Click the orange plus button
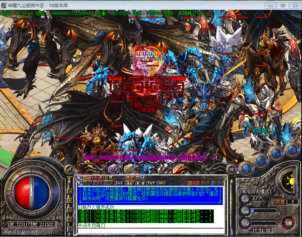Screen dimensions: 302x237 pyautogui.click(x=193, y=183)
